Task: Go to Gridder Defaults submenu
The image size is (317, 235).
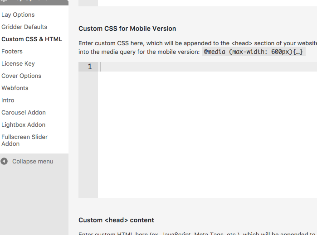Action: point(24,27)
